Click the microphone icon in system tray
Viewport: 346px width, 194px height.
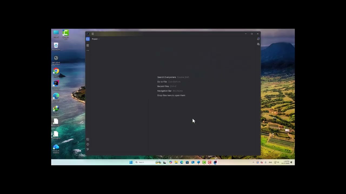265,162
